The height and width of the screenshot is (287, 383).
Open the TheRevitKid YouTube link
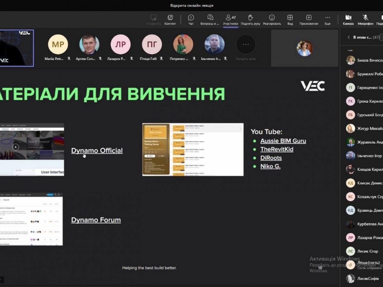point(277,149)
